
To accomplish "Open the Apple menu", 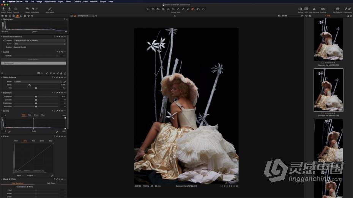I will tap(3, 2).
